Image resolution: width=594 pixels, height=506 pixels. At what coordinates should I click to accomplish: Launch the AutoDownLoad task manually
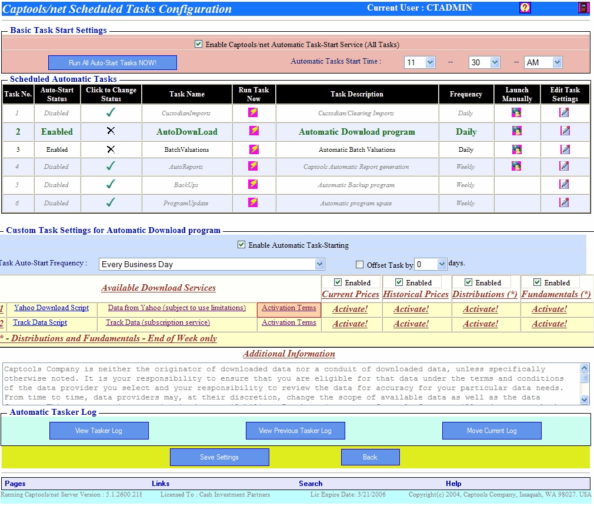517,131
